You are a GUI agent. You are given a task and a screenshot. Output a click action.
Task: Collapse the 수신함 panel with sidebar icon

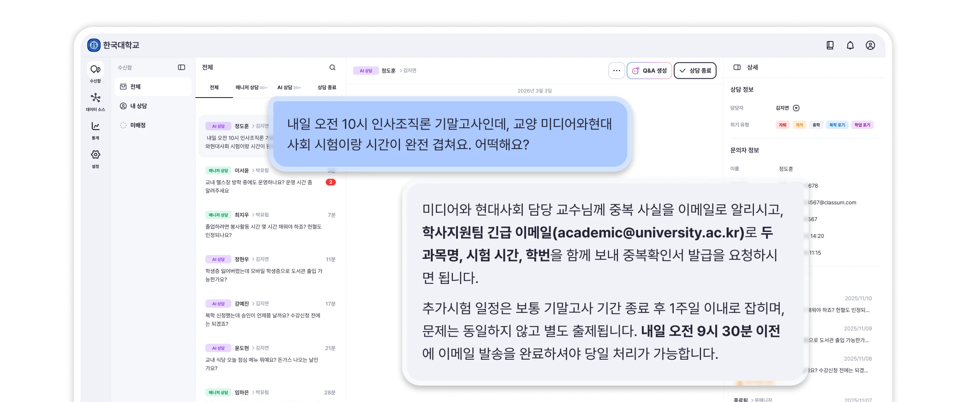(x=182, y=67)
